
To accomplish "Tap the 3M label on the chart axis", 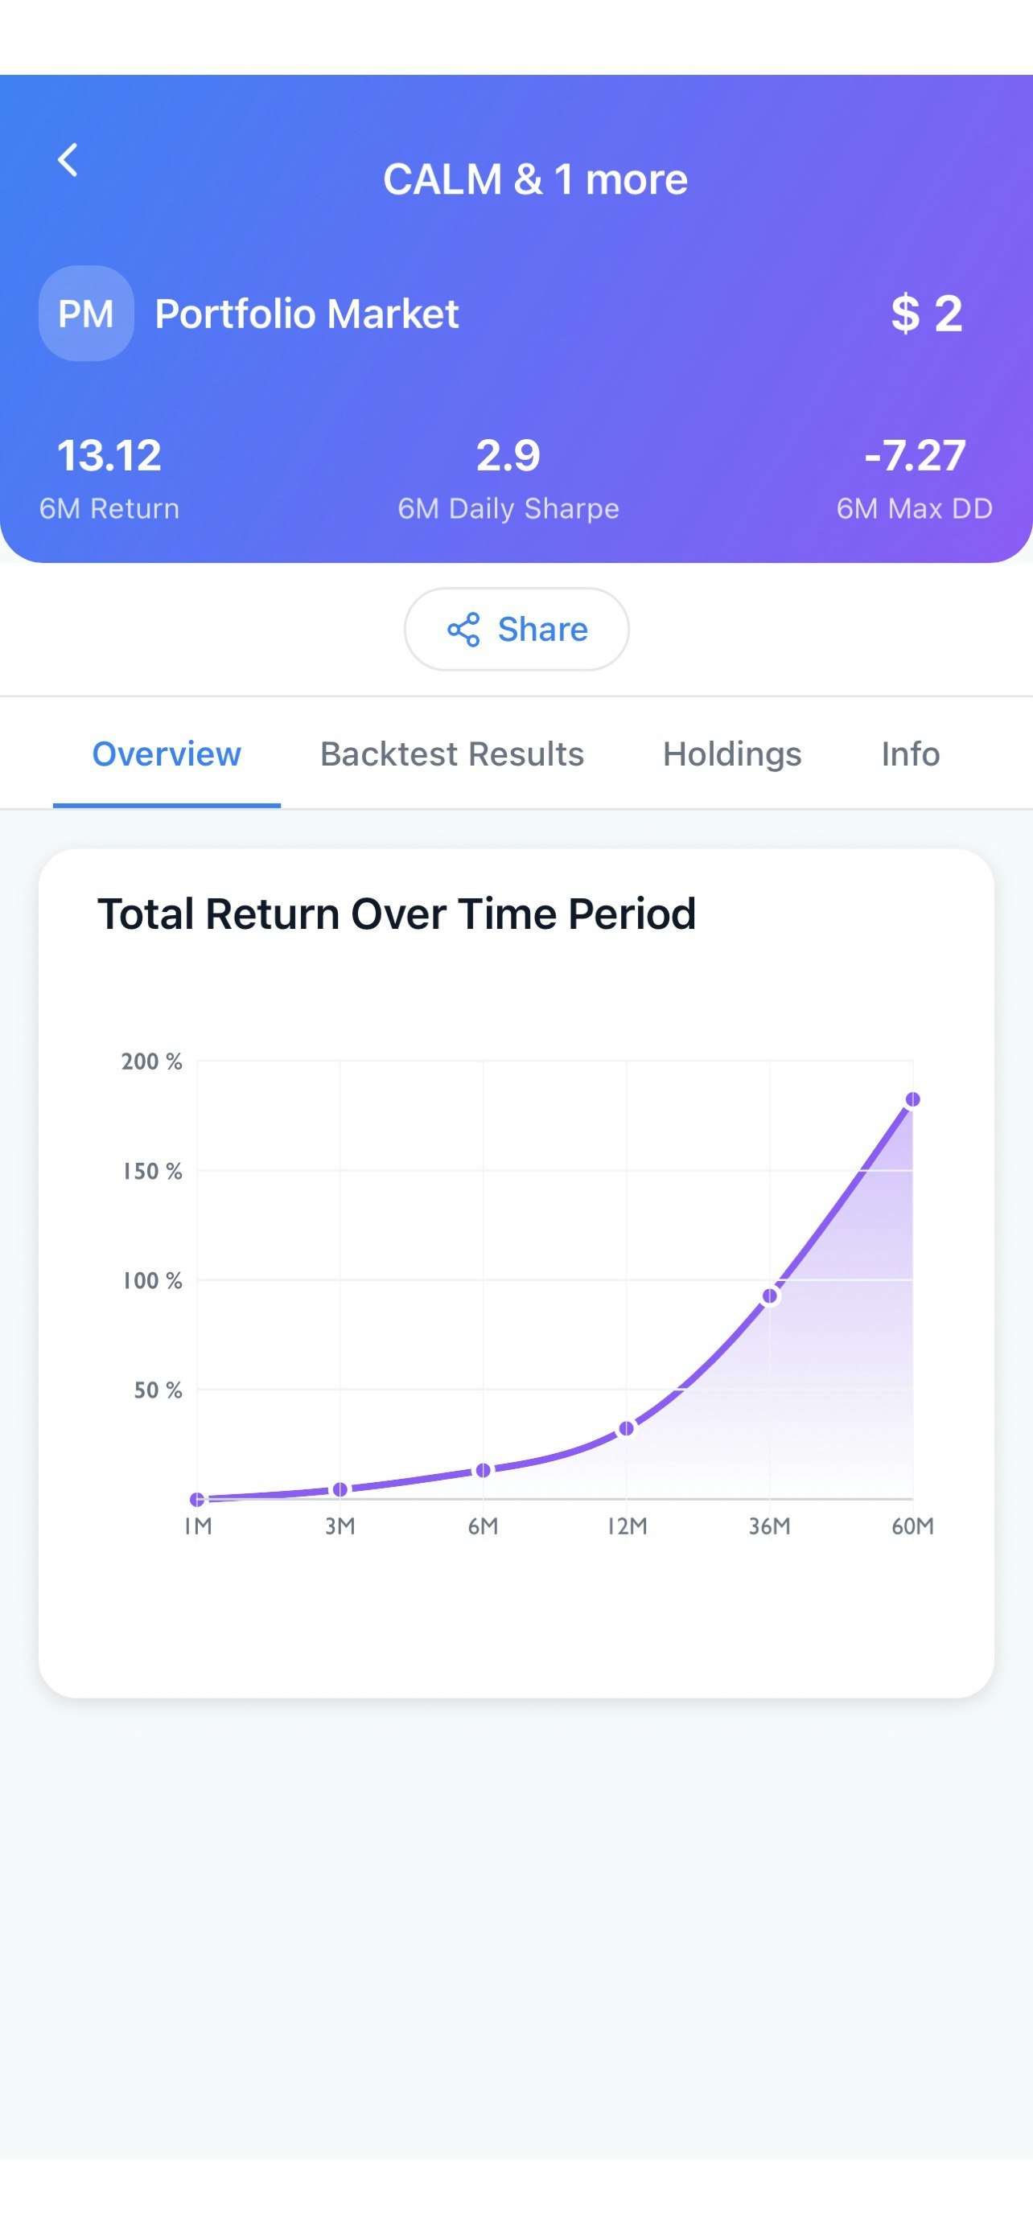I will [x=340, y=1526].
